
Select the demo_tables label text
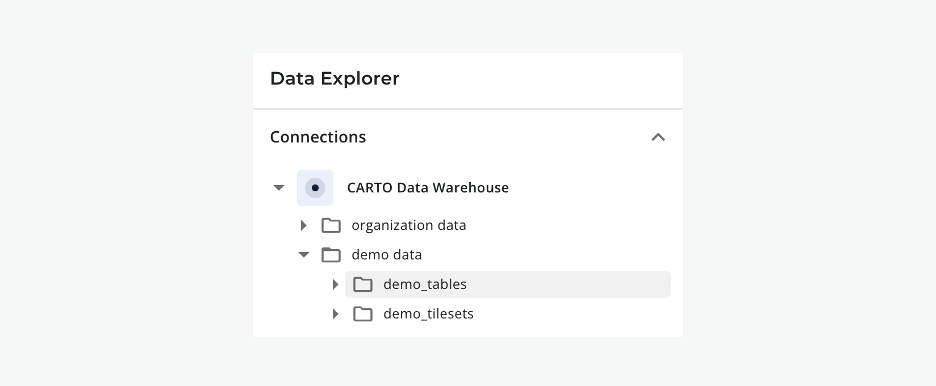tap(425, 284)
